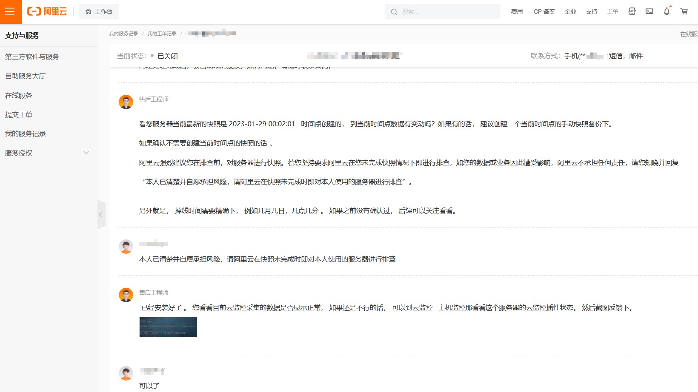Click the search magnifier icon
Image resolution: width=698 pixels, height=392 pixels.
394,12
